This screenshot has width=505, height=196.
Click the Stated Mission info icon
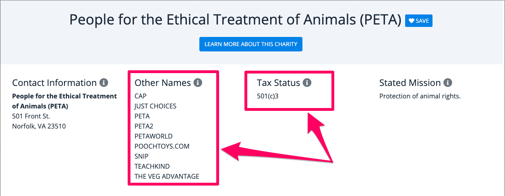448,83
